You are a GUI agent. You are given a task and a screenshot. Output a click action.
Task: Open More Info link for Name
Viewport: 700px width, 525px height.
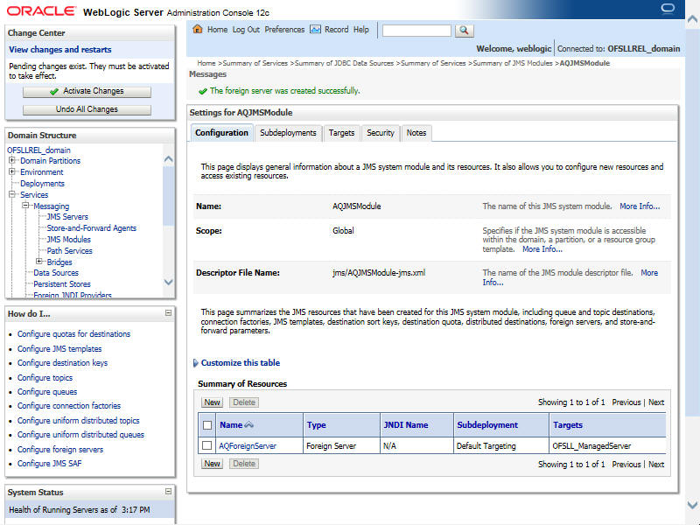point(640,206)
